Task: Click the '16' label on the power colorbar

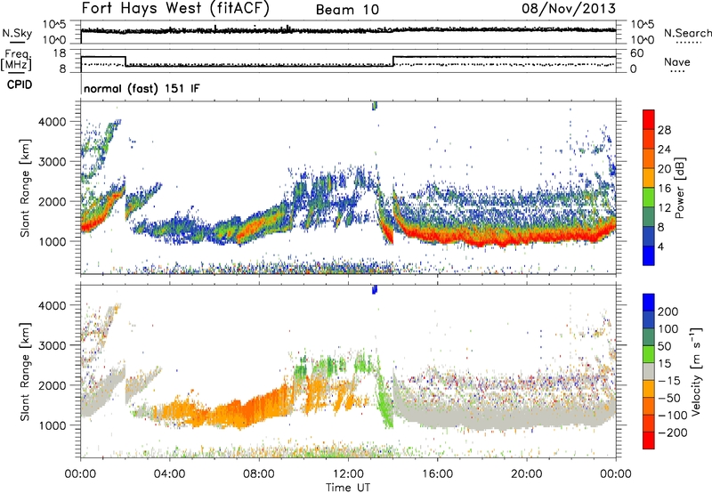Action: (x=664, y=189)
